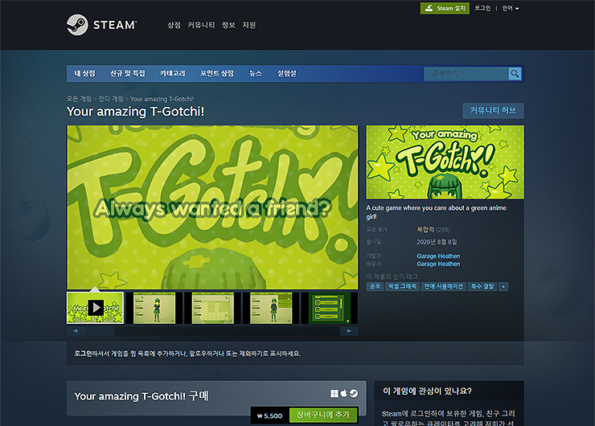Open the 언어 language dropdown
This screenshot has height=426, width=595.
(x=511, y=8)
